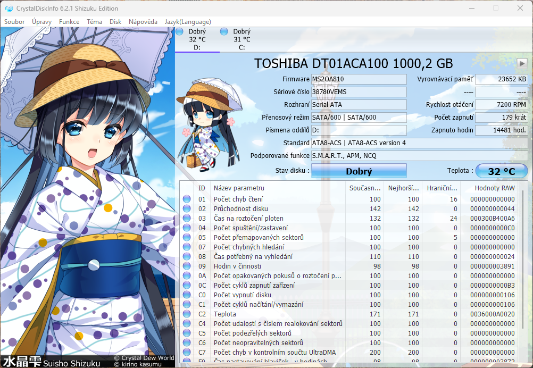Screen dimensions: 533x368
Task: Open the Disk menu
Action: (115, 22)
